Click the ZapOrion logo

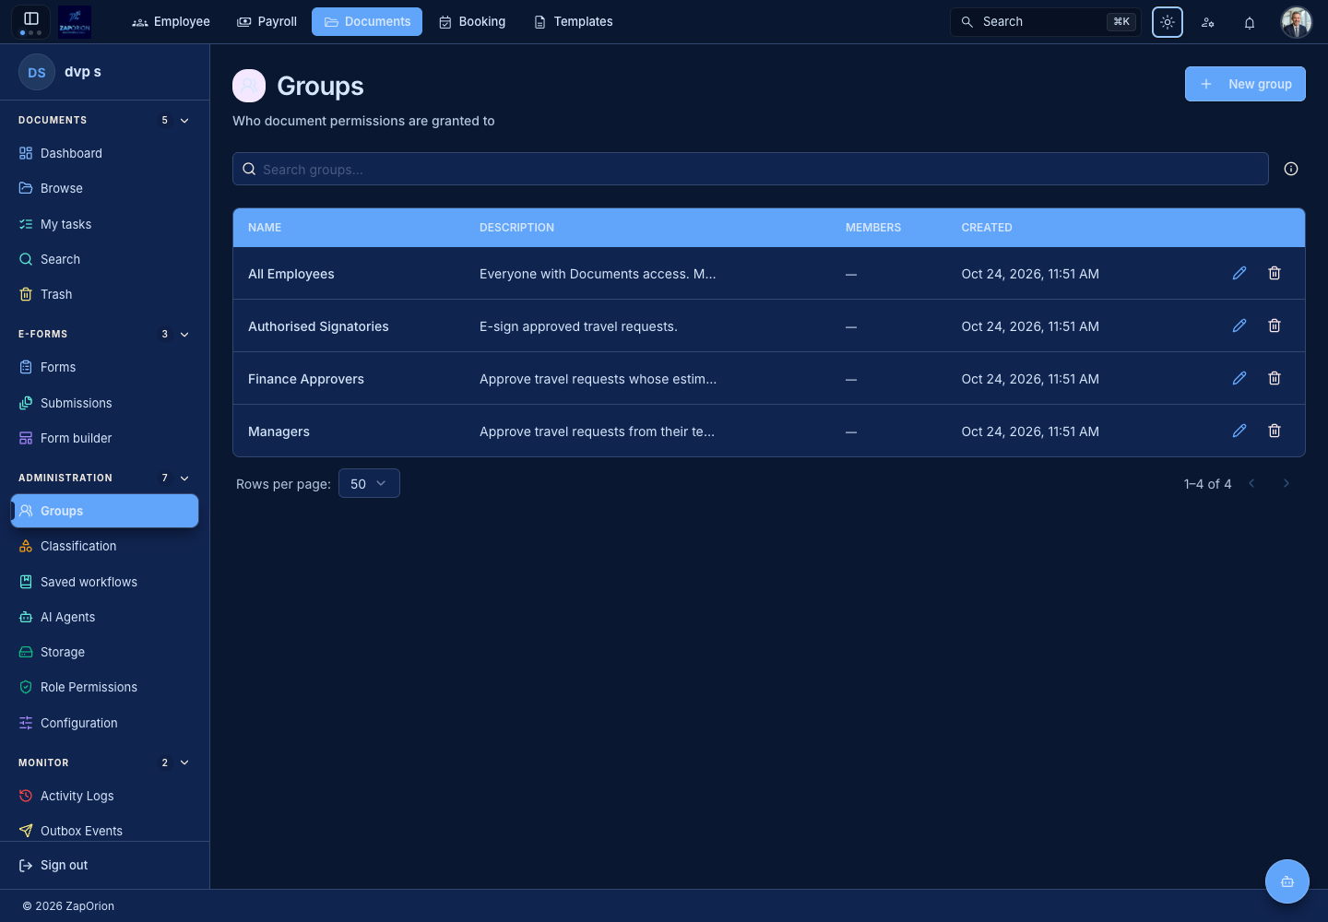coord(75,21)
